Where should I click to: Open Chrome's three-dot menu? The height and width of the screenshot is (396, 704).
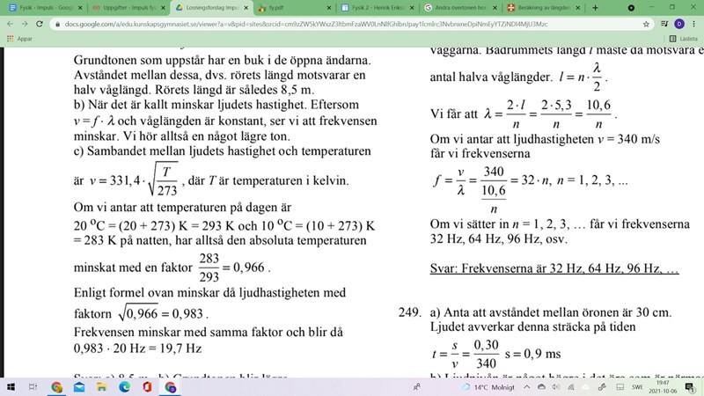[x=694, y=24]
